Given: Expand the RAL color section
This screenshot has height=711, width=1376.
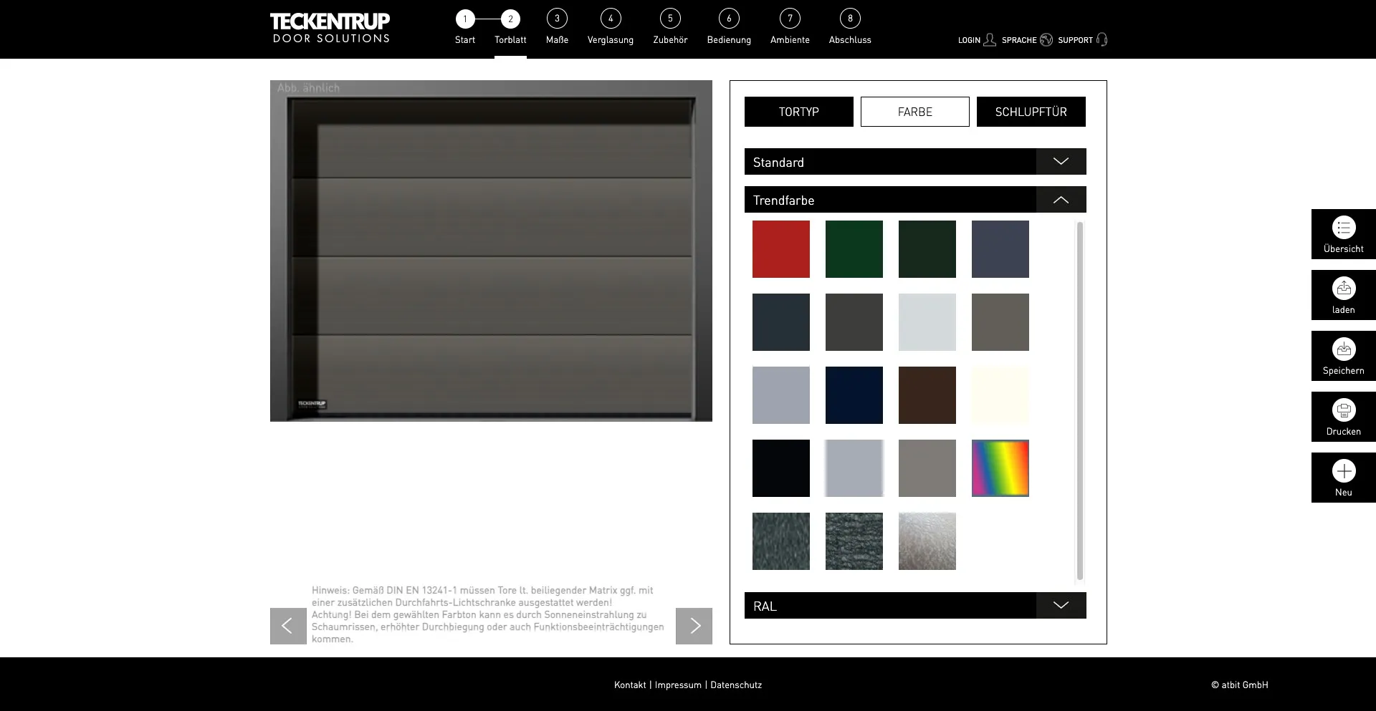Looking at the screenshot, I should coord(1061,606).
